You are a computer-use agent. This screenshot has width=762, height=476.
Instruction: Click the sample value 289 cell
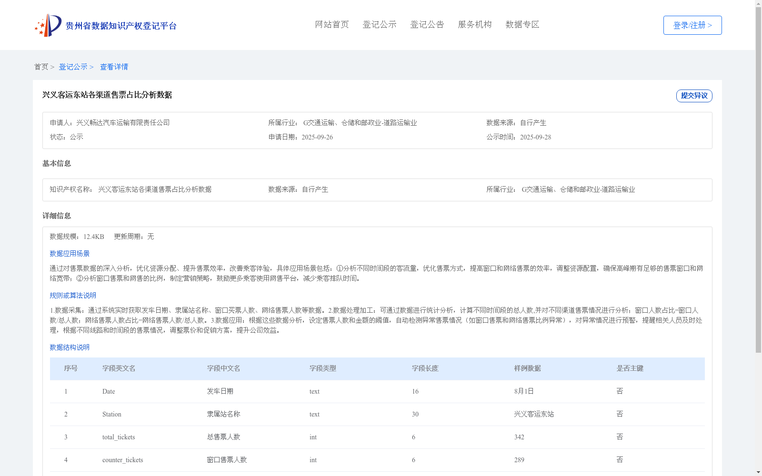(x=519, y=460)
